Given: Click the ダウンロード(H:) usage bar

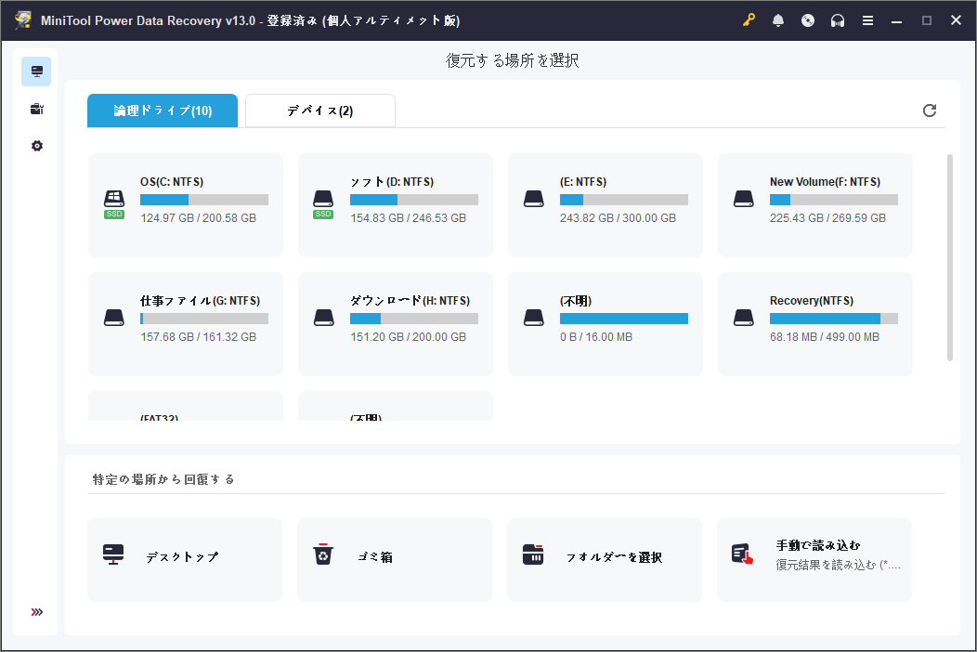Looking at the screenshot, I should 414,319.
